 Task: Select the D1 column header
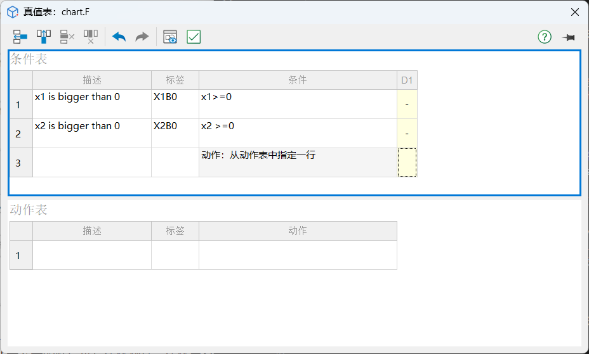tap(407, 80)
